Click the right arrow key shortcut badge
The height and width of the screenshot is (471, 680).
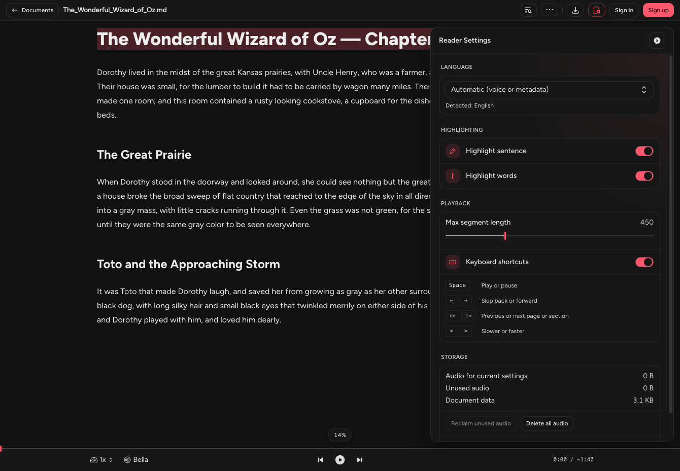click(466, 301)
